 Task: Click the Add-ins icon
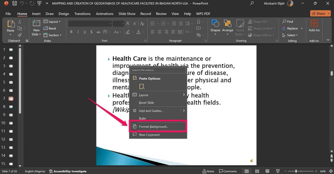(x=314, y=26)
